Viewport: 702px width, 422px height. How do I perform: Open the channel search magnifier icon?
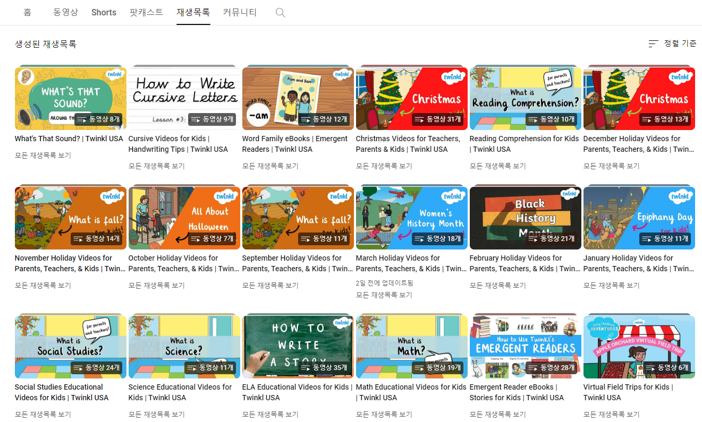(281, 12)
